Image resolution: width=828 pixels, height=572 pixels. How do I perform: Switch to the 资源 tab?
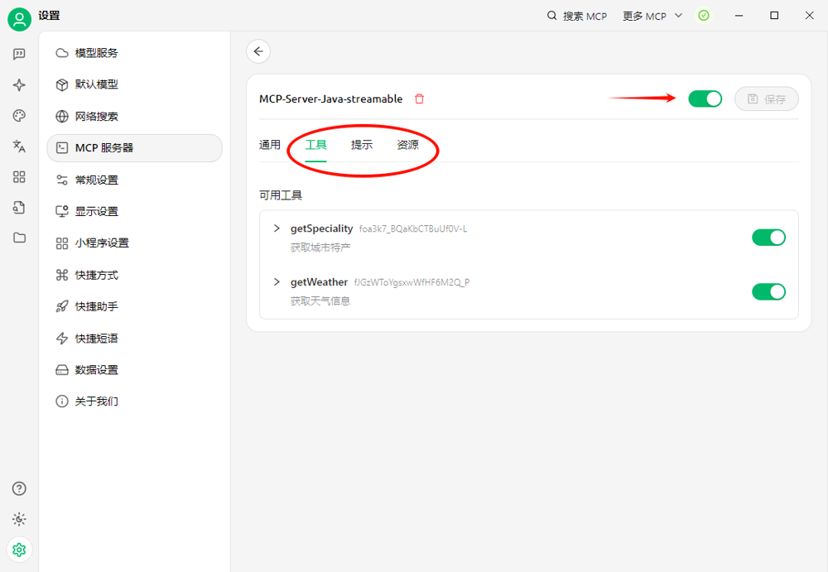pos(407,145)
